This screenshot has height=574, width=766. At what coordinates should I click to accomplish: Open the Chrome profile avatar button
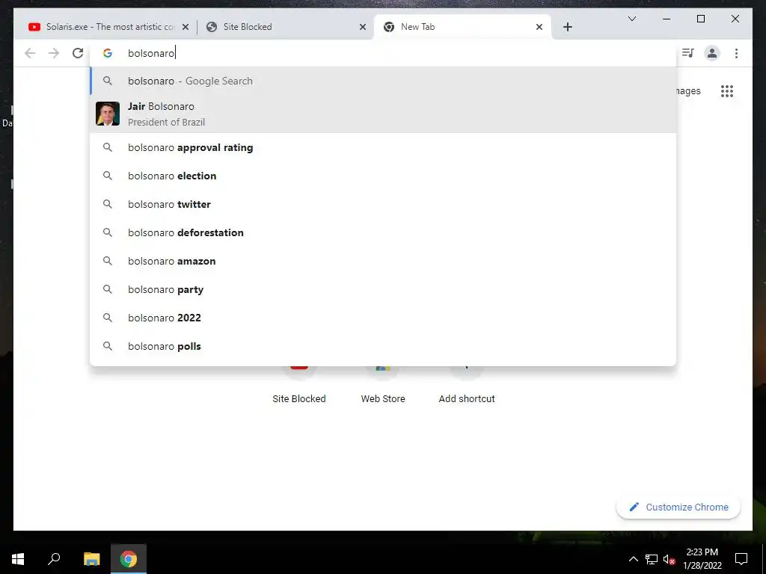point(712,53)
